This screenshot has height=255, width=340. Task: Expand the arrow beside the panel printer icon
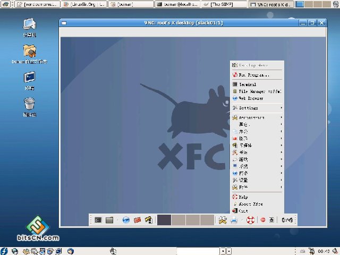(x=242, y=220)
